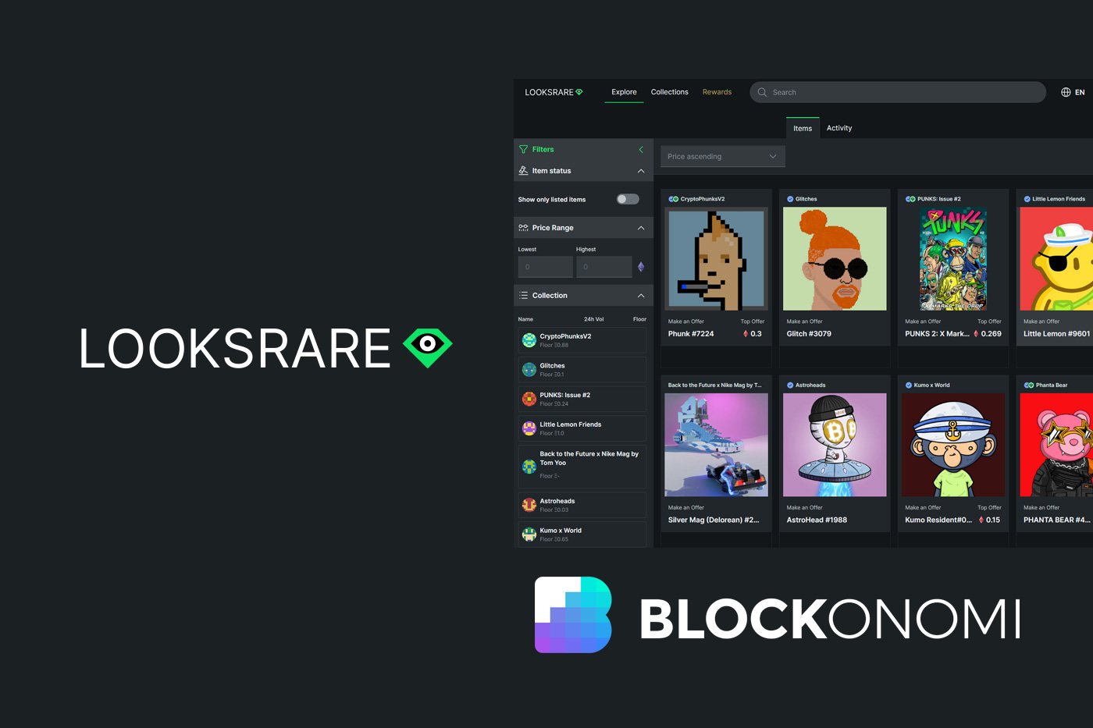Toggle Show only listed items switch

pos(627,199)
